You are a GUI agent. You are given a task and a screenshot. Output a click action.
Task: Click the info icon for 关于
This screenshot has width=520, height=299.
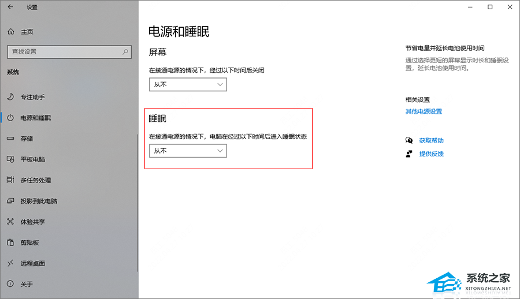tap(10, 284)
